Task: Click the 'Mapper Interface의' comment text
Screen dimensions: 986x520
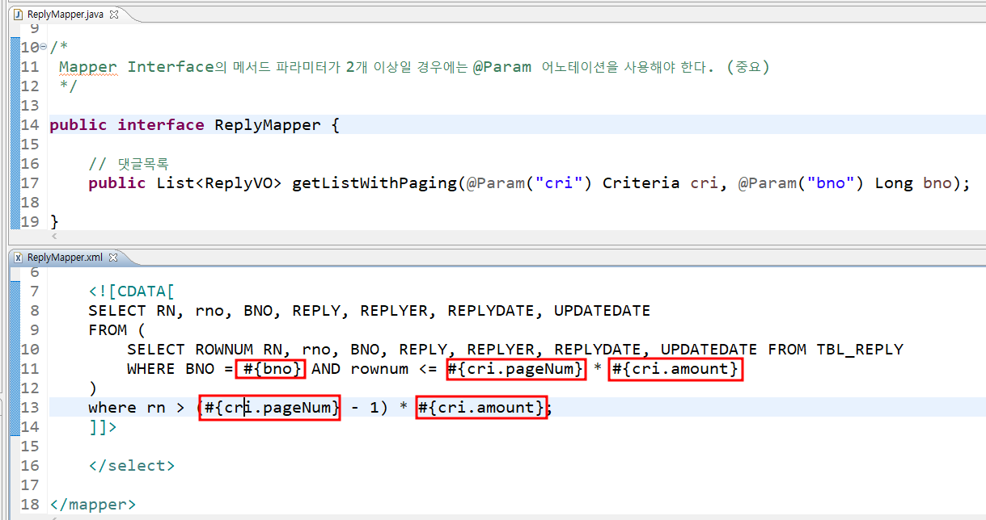Action: click(x=143, y=67)
